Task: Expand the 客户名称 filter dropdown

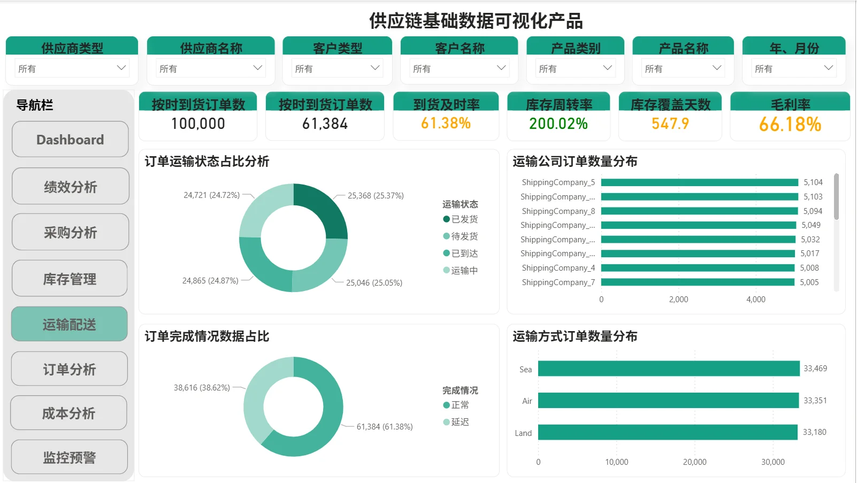Action: click(x=459, y=68)
